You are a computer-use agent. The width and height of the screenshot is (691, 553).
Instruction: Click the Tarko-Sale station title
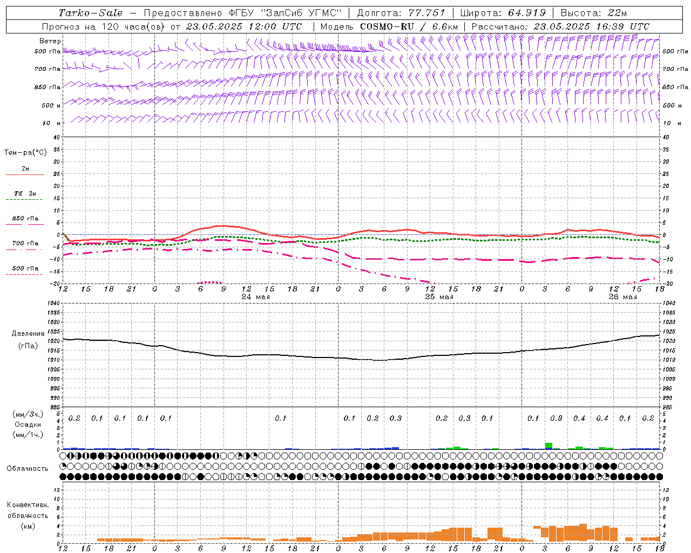tap(91, 13)
